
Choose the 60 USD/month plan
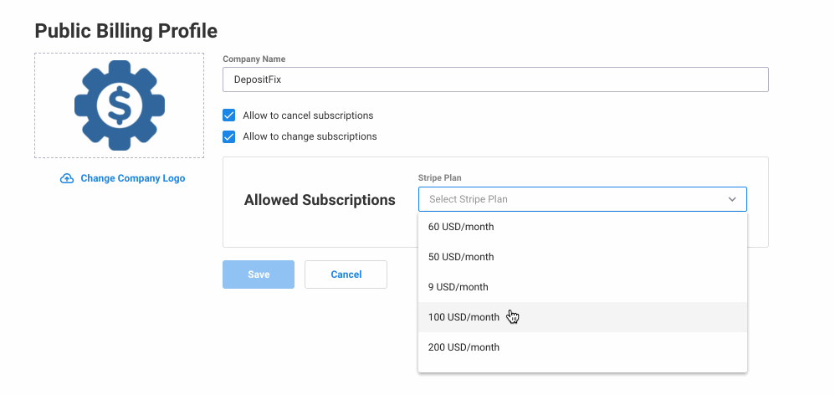click(582, 227)
